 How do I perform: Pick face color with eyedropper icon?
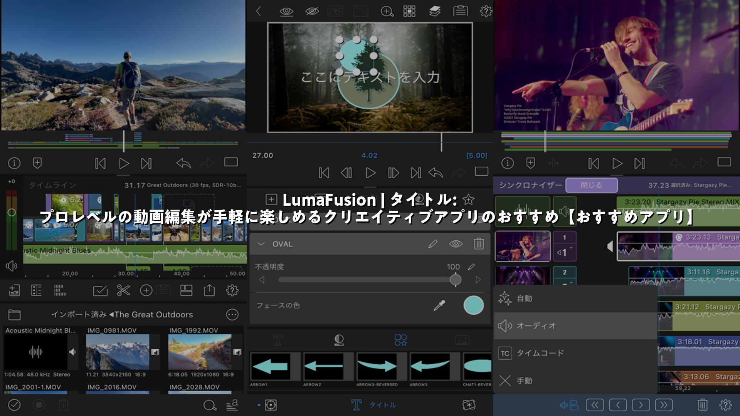(x=439, y=305)
